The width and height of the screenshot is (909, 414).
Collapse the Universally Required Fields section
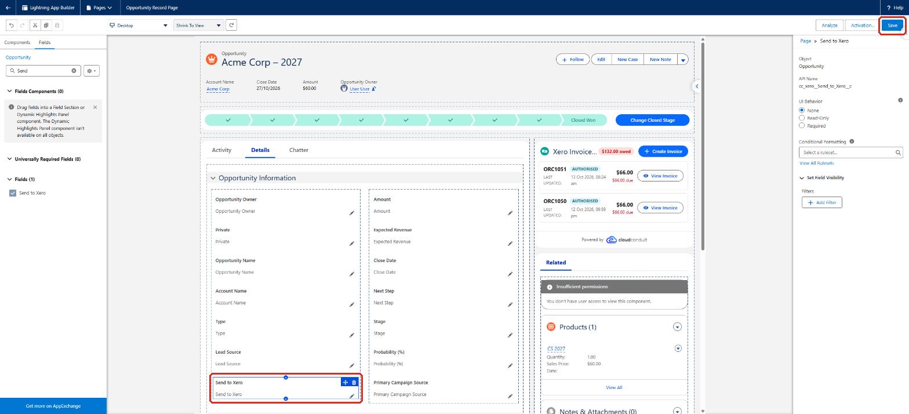click(x=9, y=159)
